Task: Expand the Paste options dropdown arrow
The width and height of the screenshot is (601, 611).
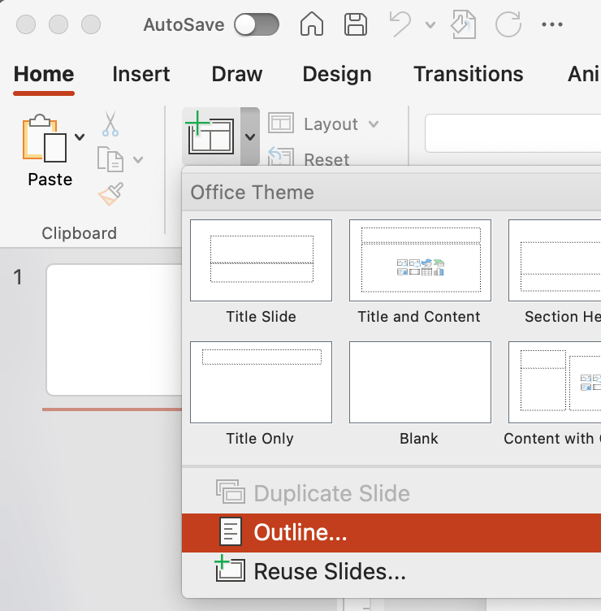Action: click(x=80, y=136)
